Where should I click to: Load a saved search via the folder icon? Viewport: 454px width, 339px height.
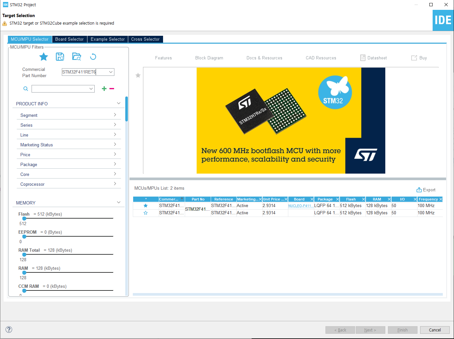pyautogui.click(x=77, y=57)
